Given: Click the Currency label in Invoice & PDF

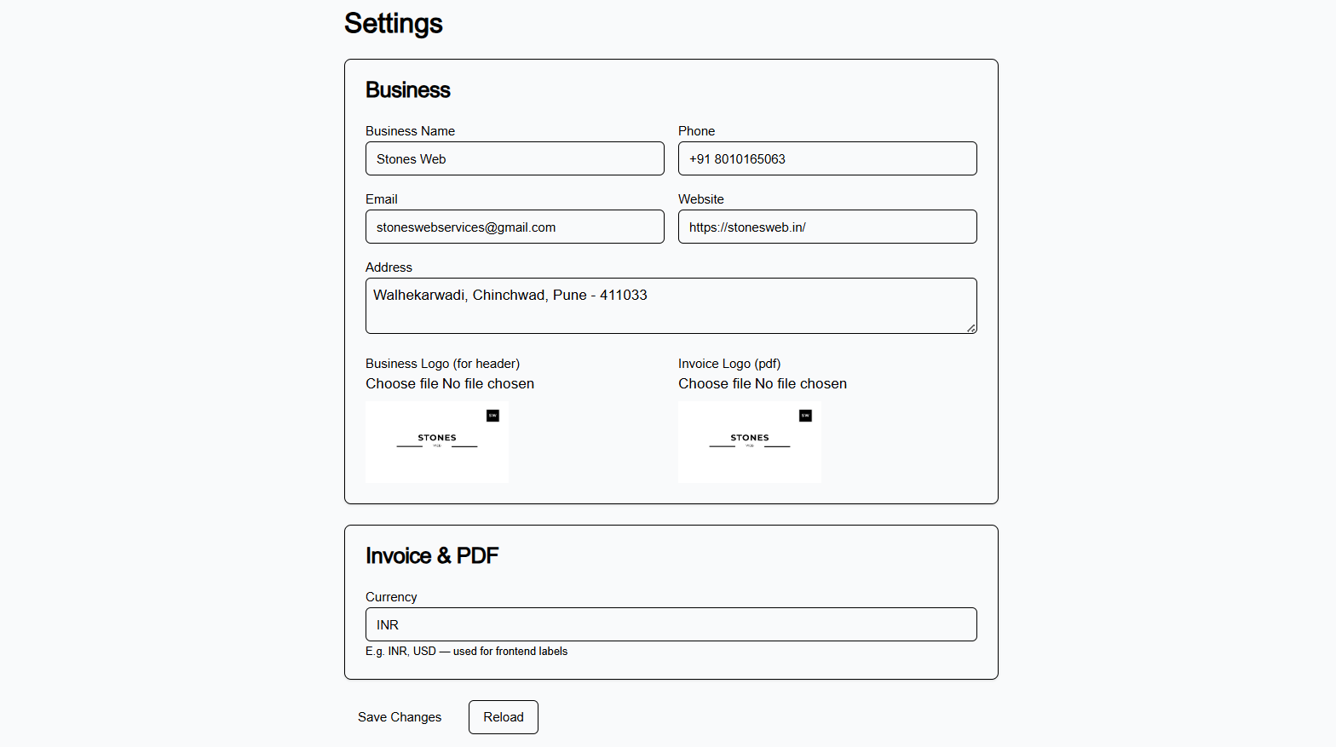Looking at the screenshot, I should click(x=391, y=596).
